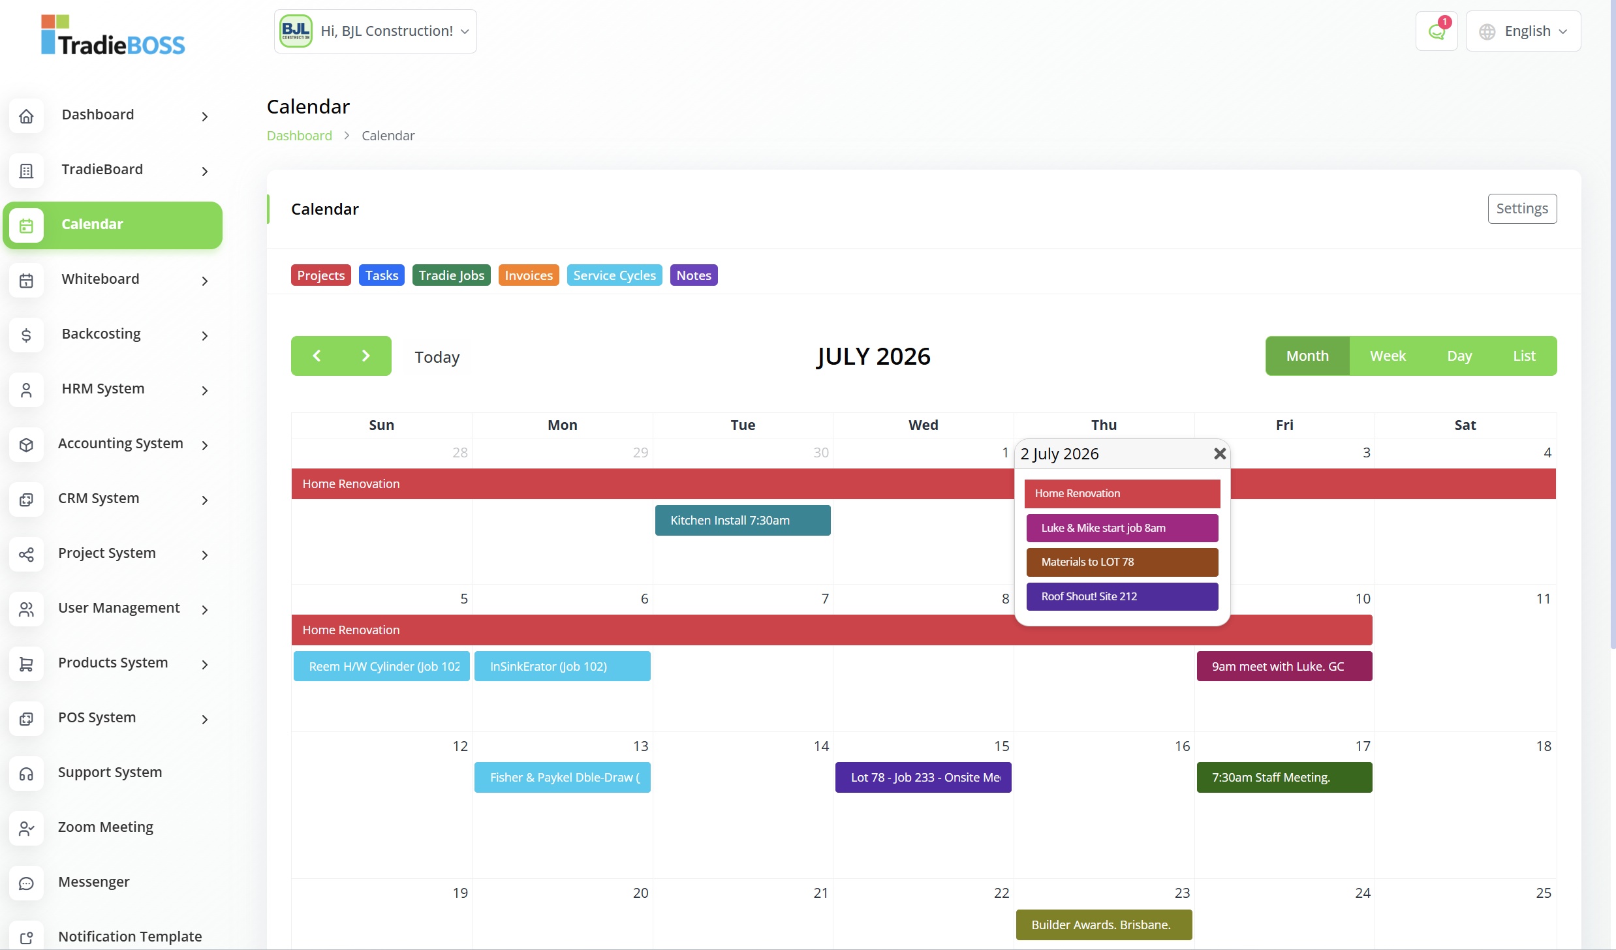Click the Support System headset icon
Viewport: 1616px width, 950px height.
click(x=26, y=774)
